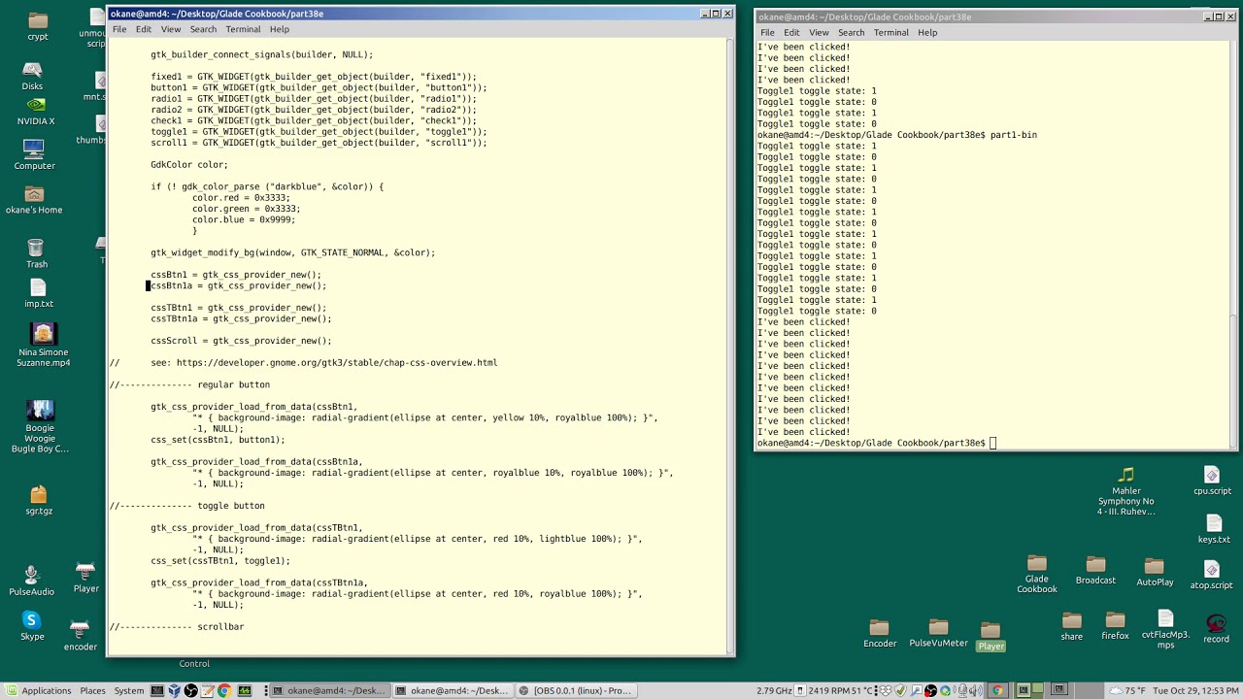
Task: Open the Player launcher icon beside PulseAudio
Action: [85, 578]
